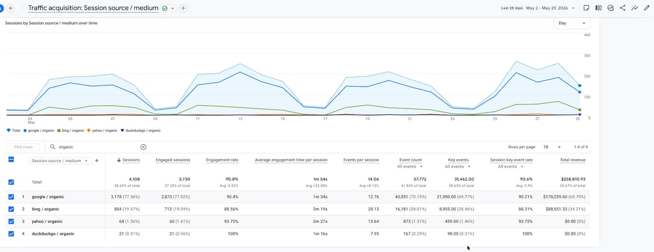The height and width of the screenshot is (252, 654).
Task: Sort by Sessions column header
Action: 131,160
